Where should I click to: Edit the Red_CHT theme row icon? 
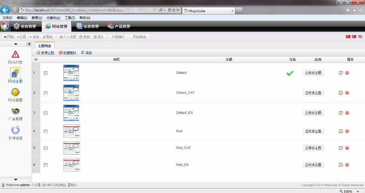point(341,148)
